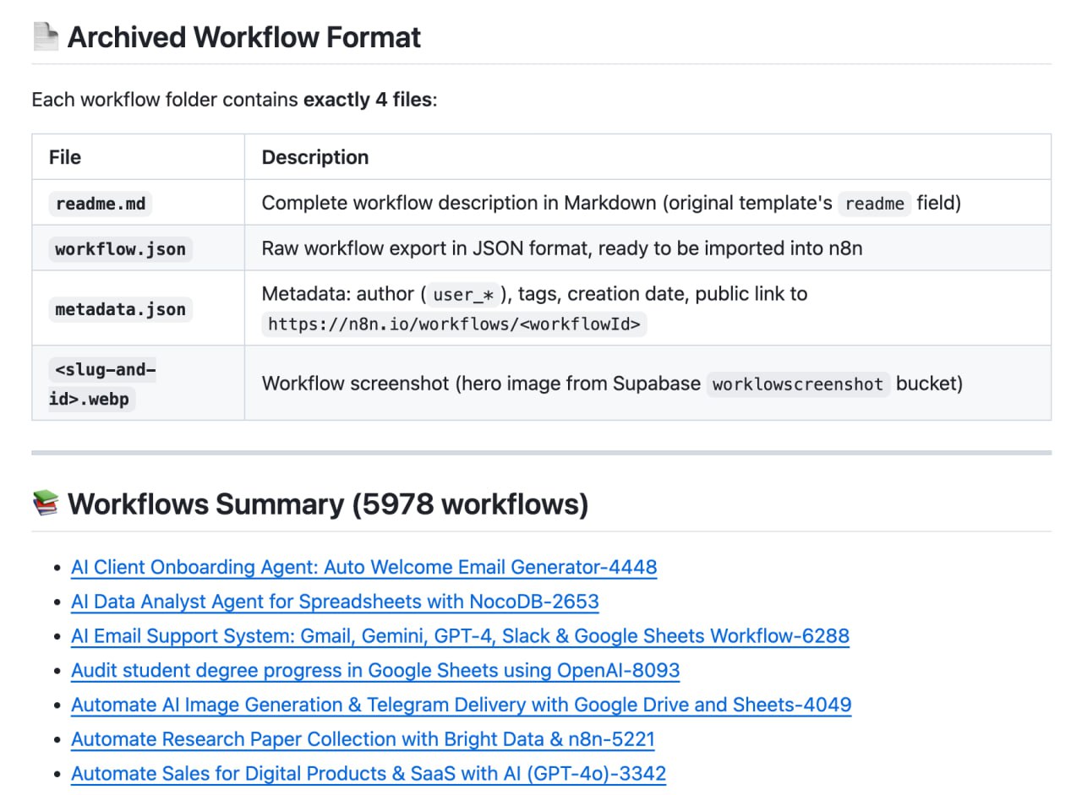Open the Audit student degree progress link
The width and height of the screenshot is (1082, 795).
point(375,671)
